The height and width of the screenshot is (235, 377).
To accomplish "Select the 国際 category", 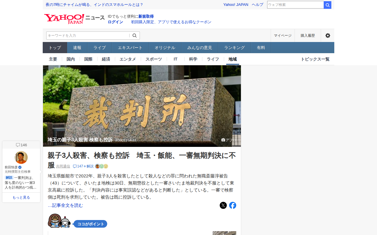I will click(88, 59).
